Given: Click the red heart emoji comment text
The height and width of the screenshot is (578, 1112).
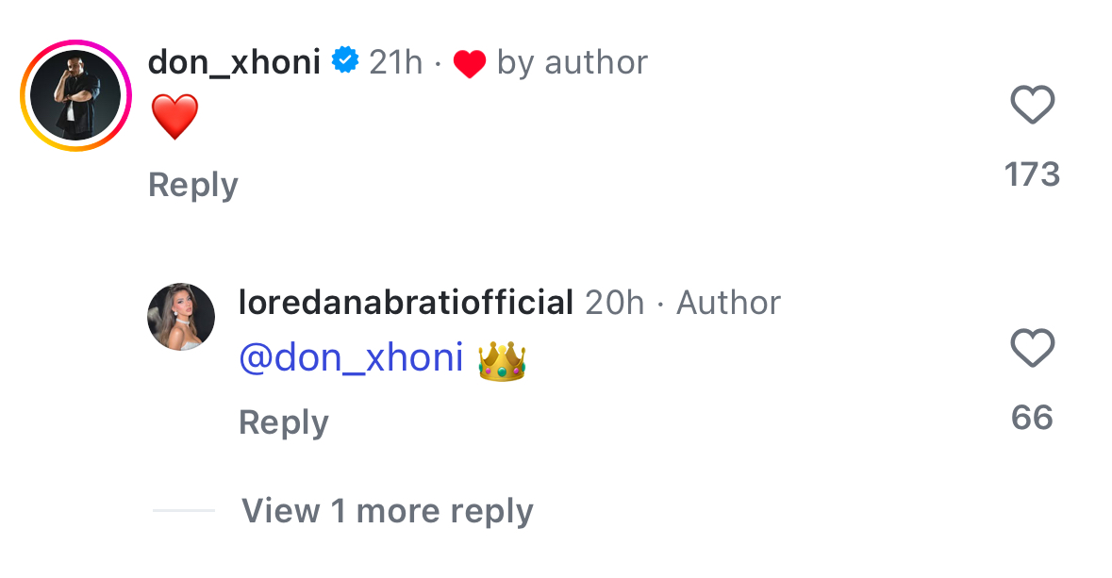Looking at the screenshot, I should [x=174, y=118].
